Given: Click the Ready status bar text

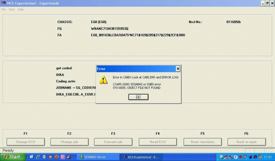Looking at the screenshot, I should [8, 150].
